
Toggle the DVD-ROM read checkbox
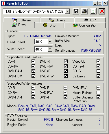tap(33, 76)
